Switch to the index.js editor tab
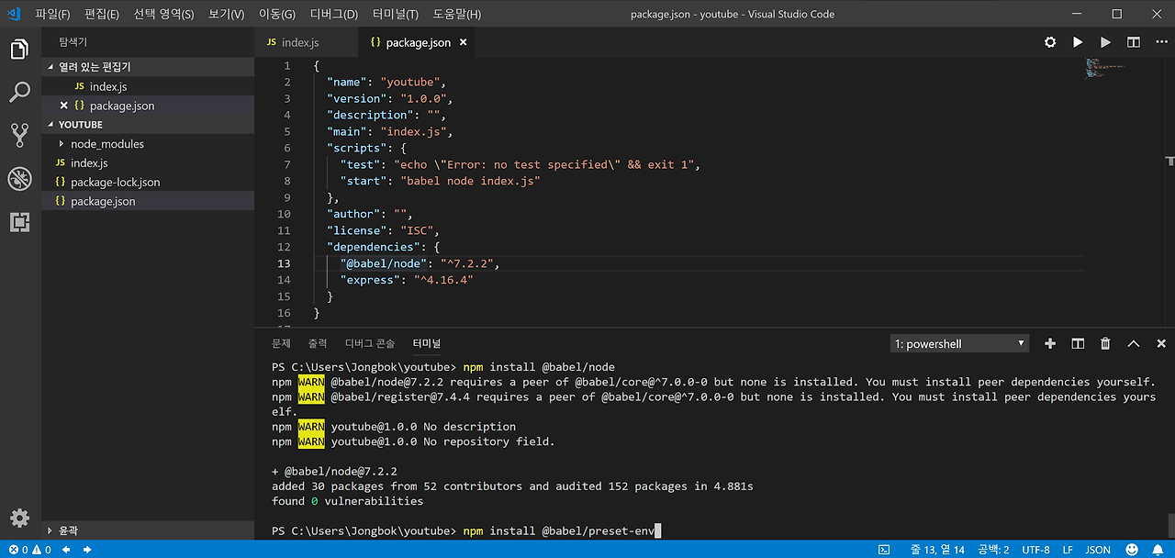The width and height of the screenshot is (1175, 558). (x=299, y=42)
